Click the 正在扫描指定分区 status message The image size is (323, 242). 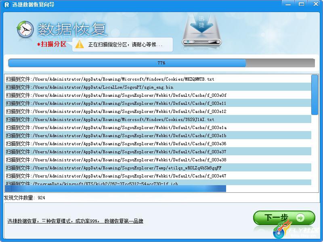pyautogui.click(x=126, y=44)
